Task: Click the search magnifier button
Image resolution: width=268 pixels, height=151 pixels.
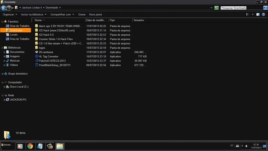Action: (265, 8)
